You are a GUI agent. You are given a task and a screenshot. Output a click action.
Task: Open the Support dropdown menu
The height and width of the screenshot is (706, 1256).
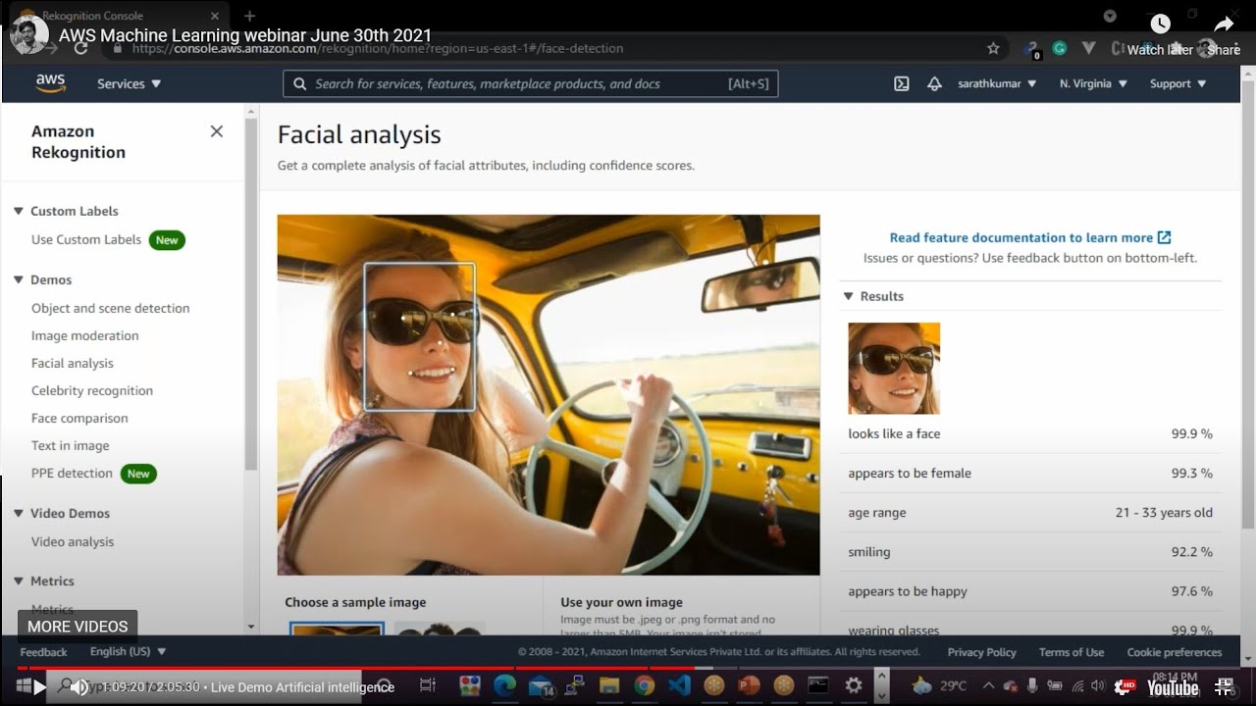(1177, 84)
